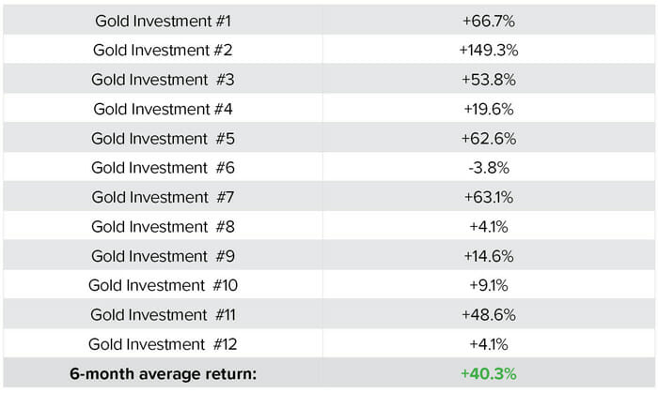The width and height of the screenshot is (658, 393).
Task: Select the negative -3.8% return cell
Action: pos(488,167)
